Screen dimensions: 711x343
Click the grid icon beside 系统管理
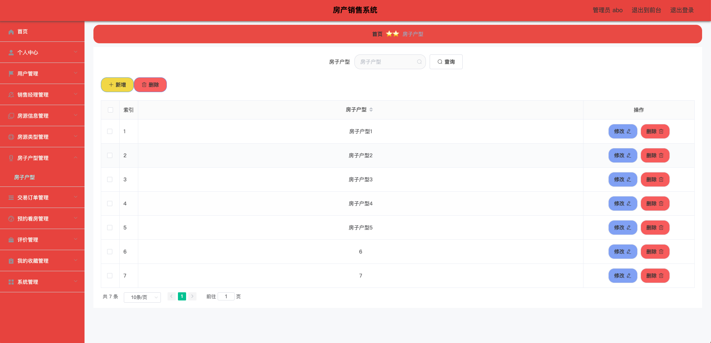[11, 282]
